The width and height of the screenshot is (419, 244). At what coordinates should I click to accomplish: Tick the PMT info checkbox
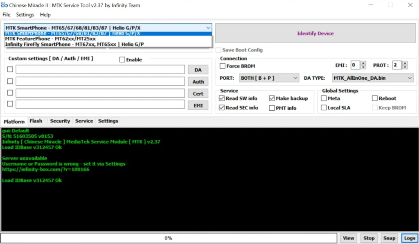click(272, 108)
